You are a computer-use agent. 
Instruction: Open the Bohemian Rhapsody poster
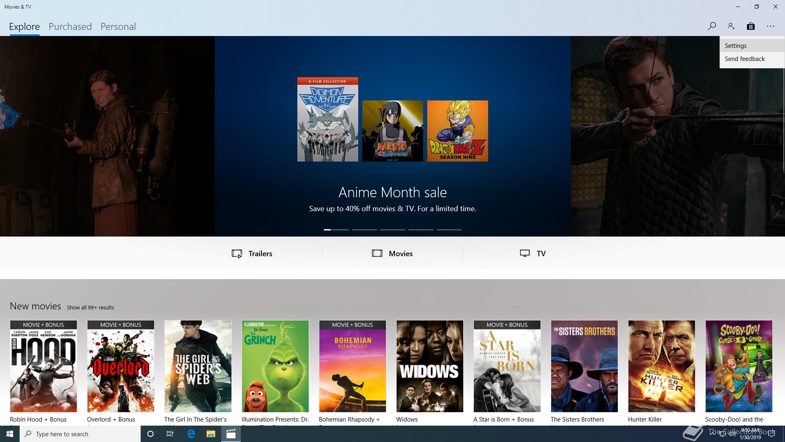(x=352, y=366)
